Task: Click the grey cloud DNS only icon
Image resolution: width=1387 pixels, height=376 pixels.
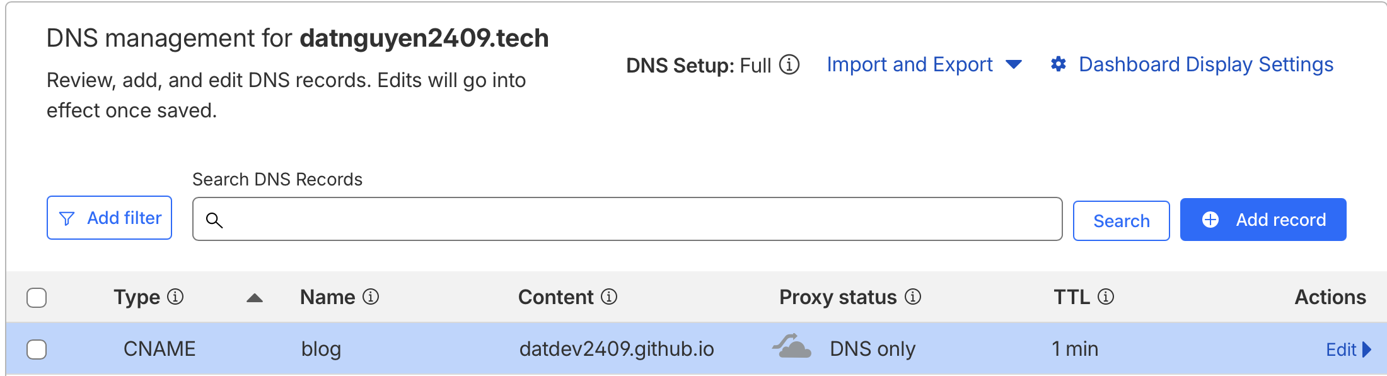Action: pyautogui.click(x=792, y=348)
